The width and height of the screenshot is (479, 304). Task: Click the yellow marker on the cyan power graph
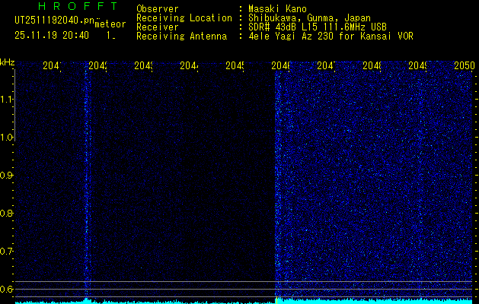coord(276,300)
